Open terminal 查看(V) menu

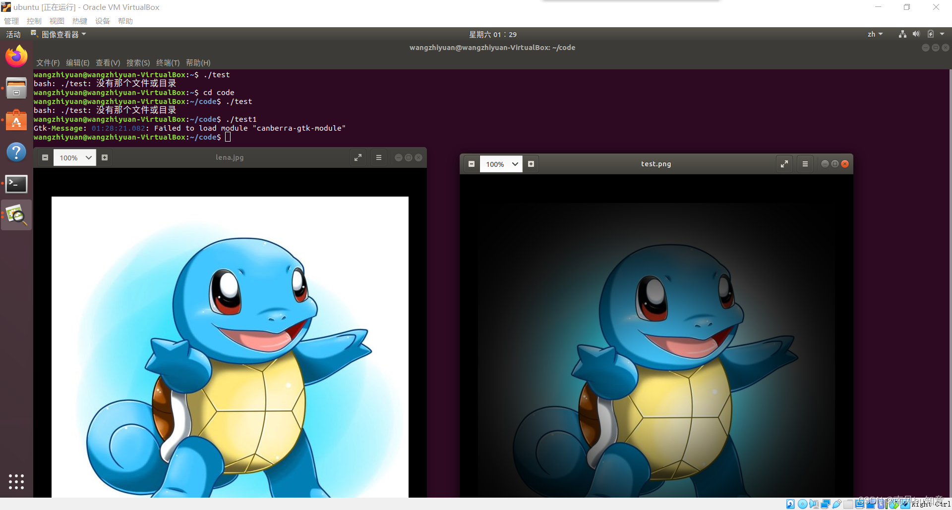point(108,63)
